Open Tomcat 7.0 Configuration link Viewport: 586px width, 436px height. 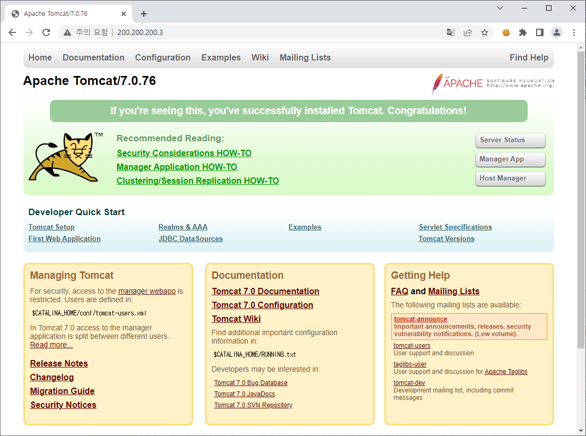click(263, 305)
